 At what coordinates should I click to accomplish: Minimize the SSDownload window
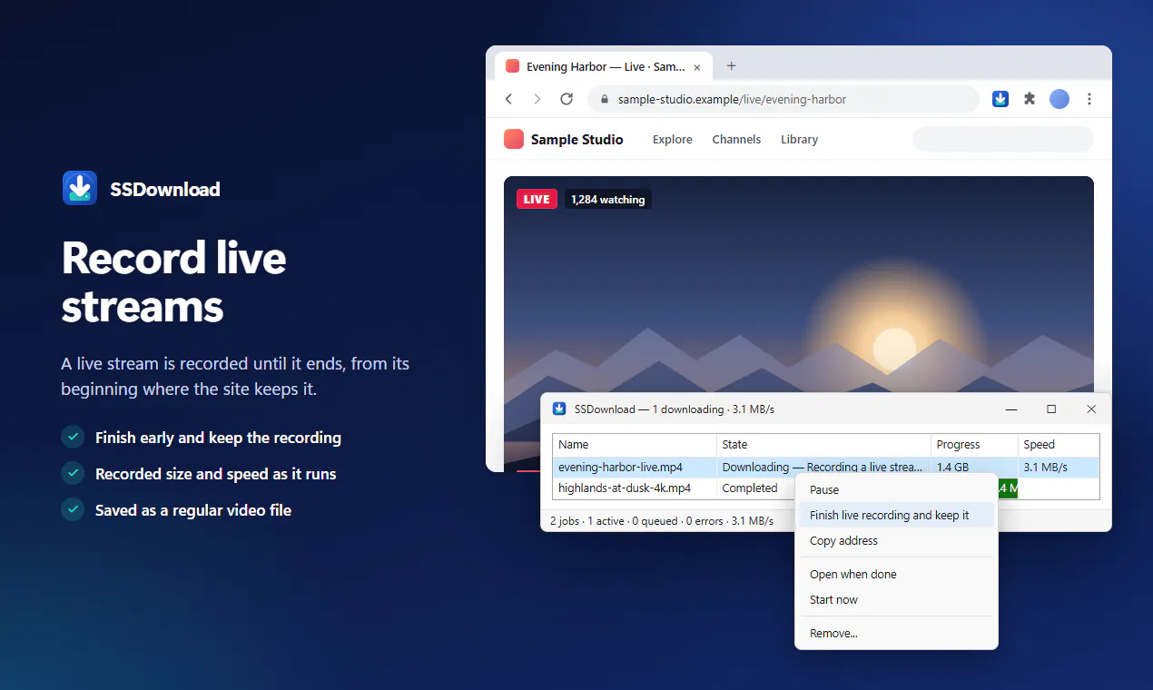(1011, 409)
